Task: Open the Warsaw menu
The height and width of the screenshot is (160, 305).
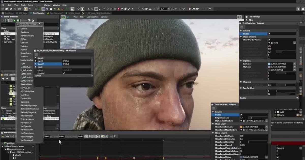Action: coord(47,5)
